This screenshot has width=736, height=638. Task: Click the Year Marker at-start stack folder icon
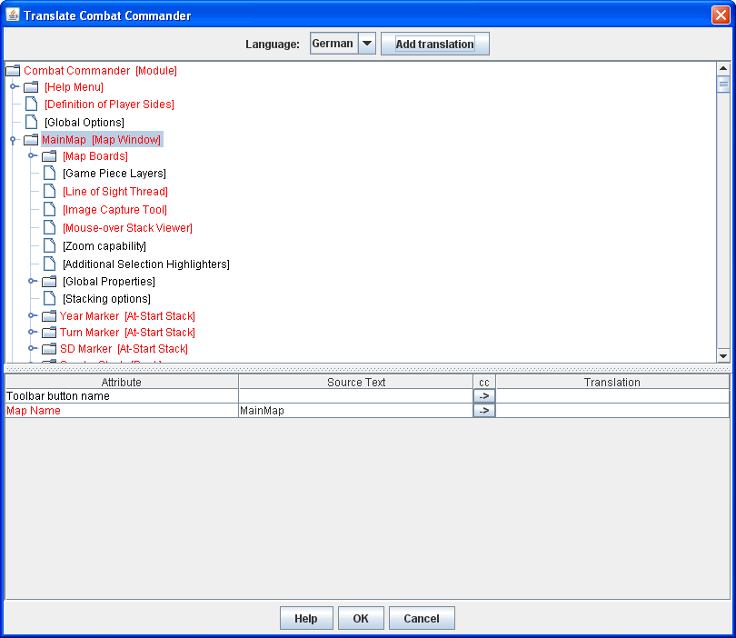coord(49,315)
